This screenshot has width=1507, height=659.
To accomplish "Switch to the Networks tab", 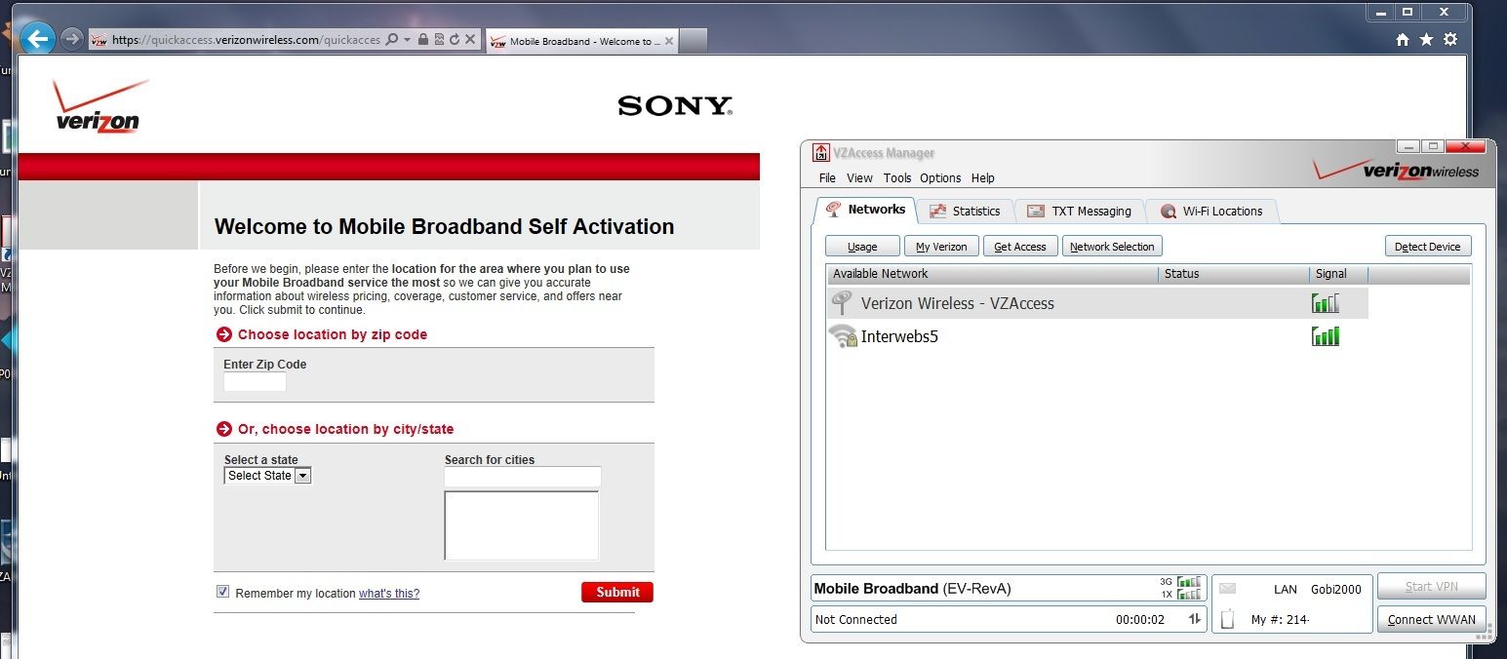I will tap(865, 210).
